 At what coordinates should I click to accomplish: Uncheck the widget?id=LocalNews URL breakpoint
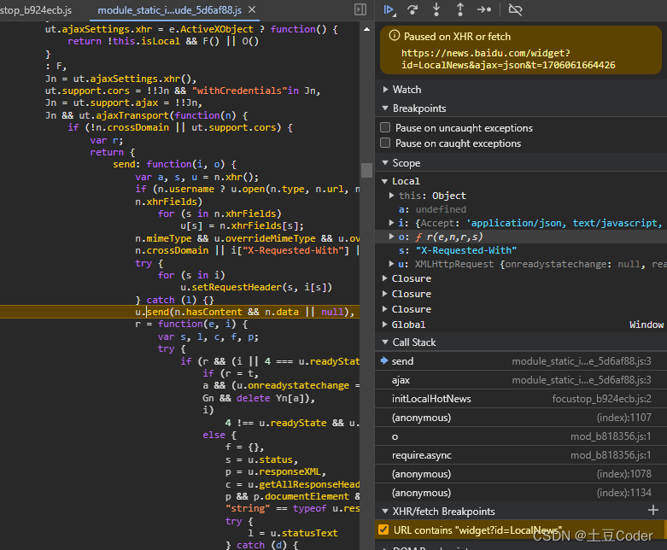pos(383,530)
